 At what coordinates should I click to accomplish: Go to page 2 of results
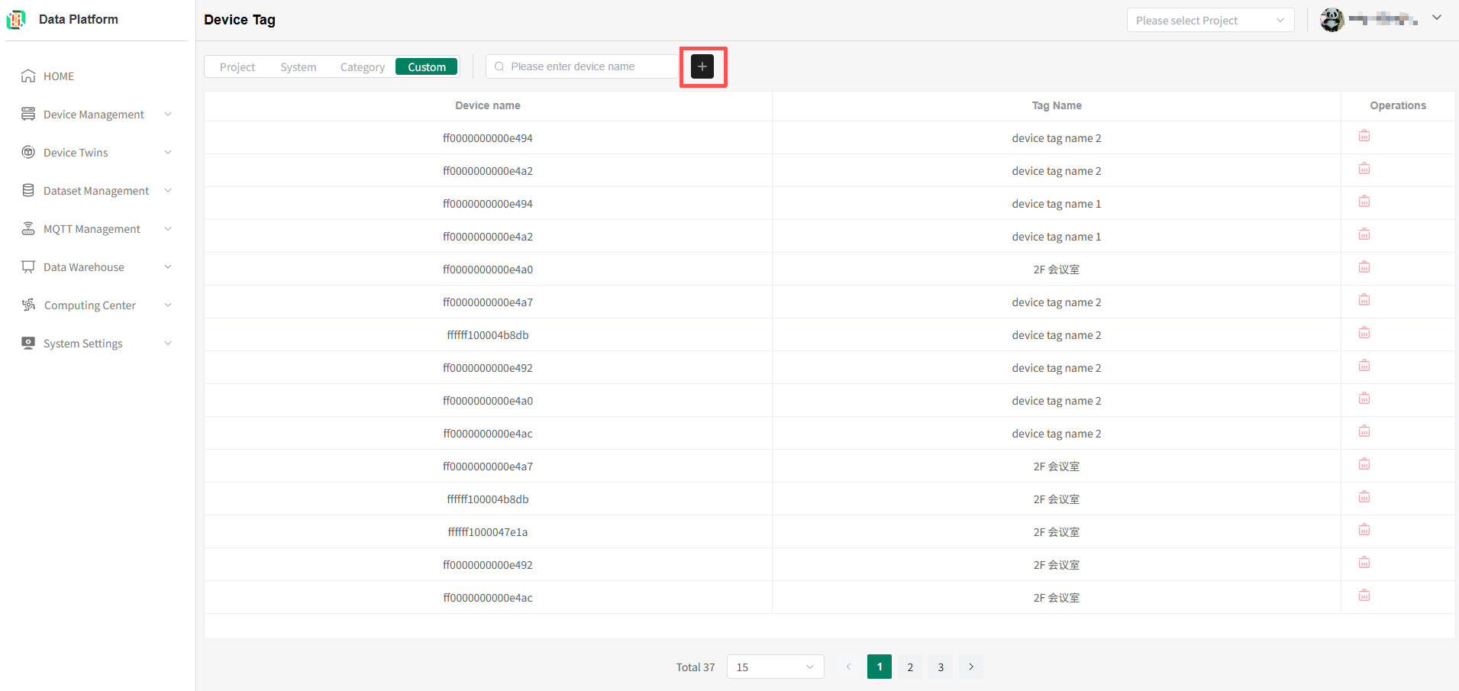[x=909, y=667]
